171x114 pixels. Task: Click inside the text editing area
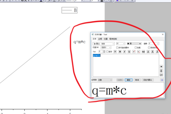tap(125, 64)
